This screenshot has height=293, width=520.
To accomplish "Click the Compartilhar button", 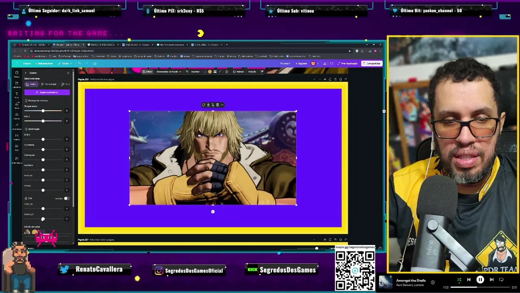I will coord(372,63).
